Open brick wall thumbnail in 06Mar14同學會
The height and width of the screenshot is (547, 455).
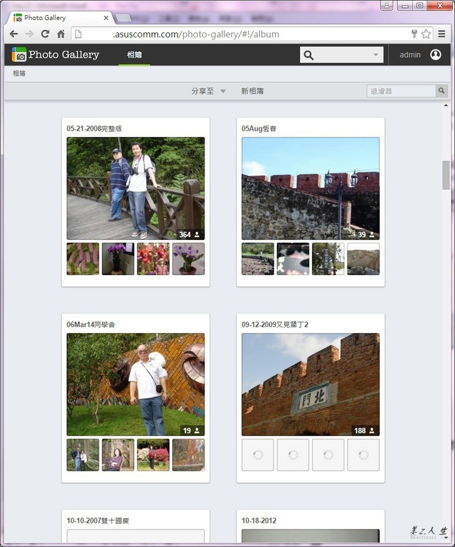(188, 455)
